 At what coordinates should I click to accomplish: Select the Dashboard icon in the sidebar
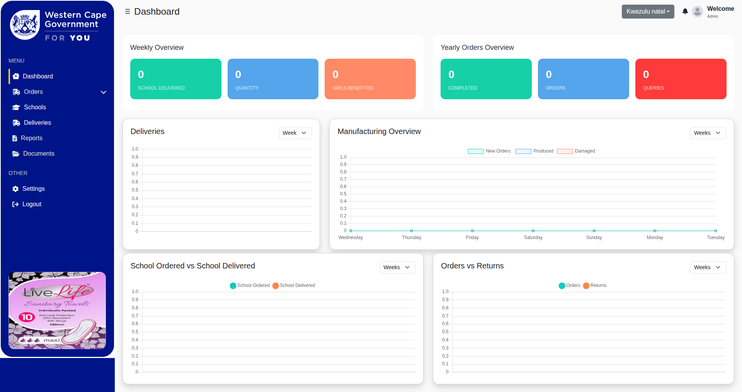16,76
